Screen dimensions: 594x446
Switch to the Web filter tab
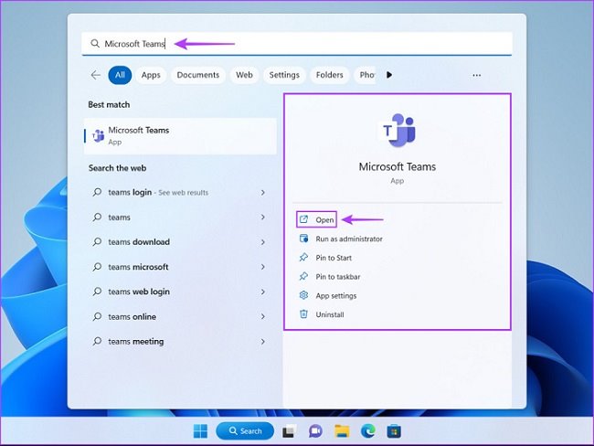(244, 75)
